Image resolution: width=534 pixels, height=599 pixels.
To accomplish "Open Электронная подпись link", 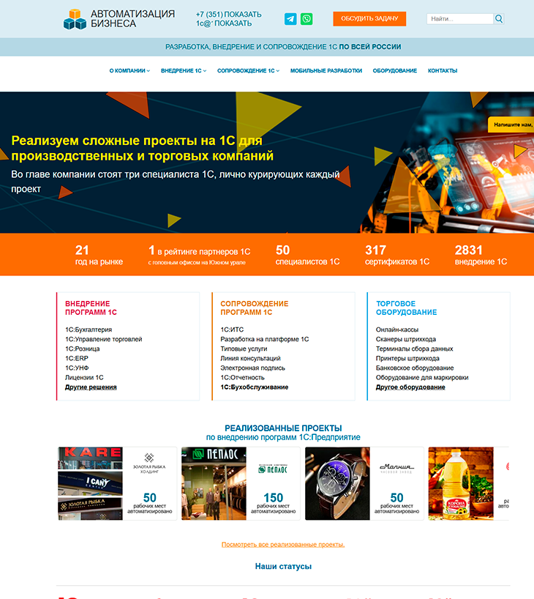I will pyautogui.click(x=252, y=368).
